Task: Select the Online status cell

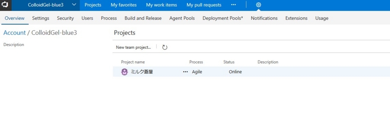Action: pos(235,72)
